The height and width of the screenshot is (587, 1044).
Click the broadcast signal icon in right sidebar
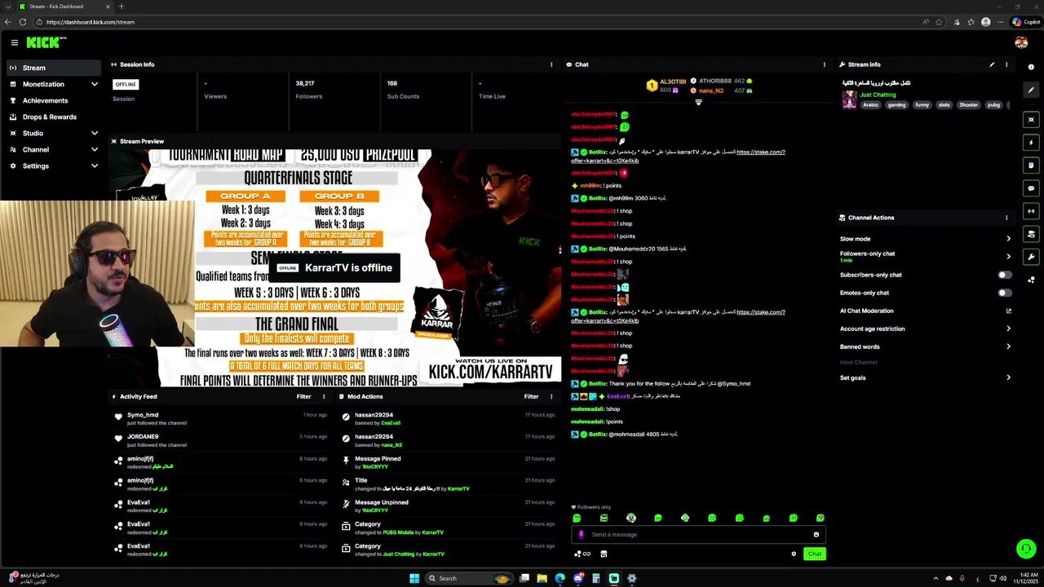pos(1031,211)
